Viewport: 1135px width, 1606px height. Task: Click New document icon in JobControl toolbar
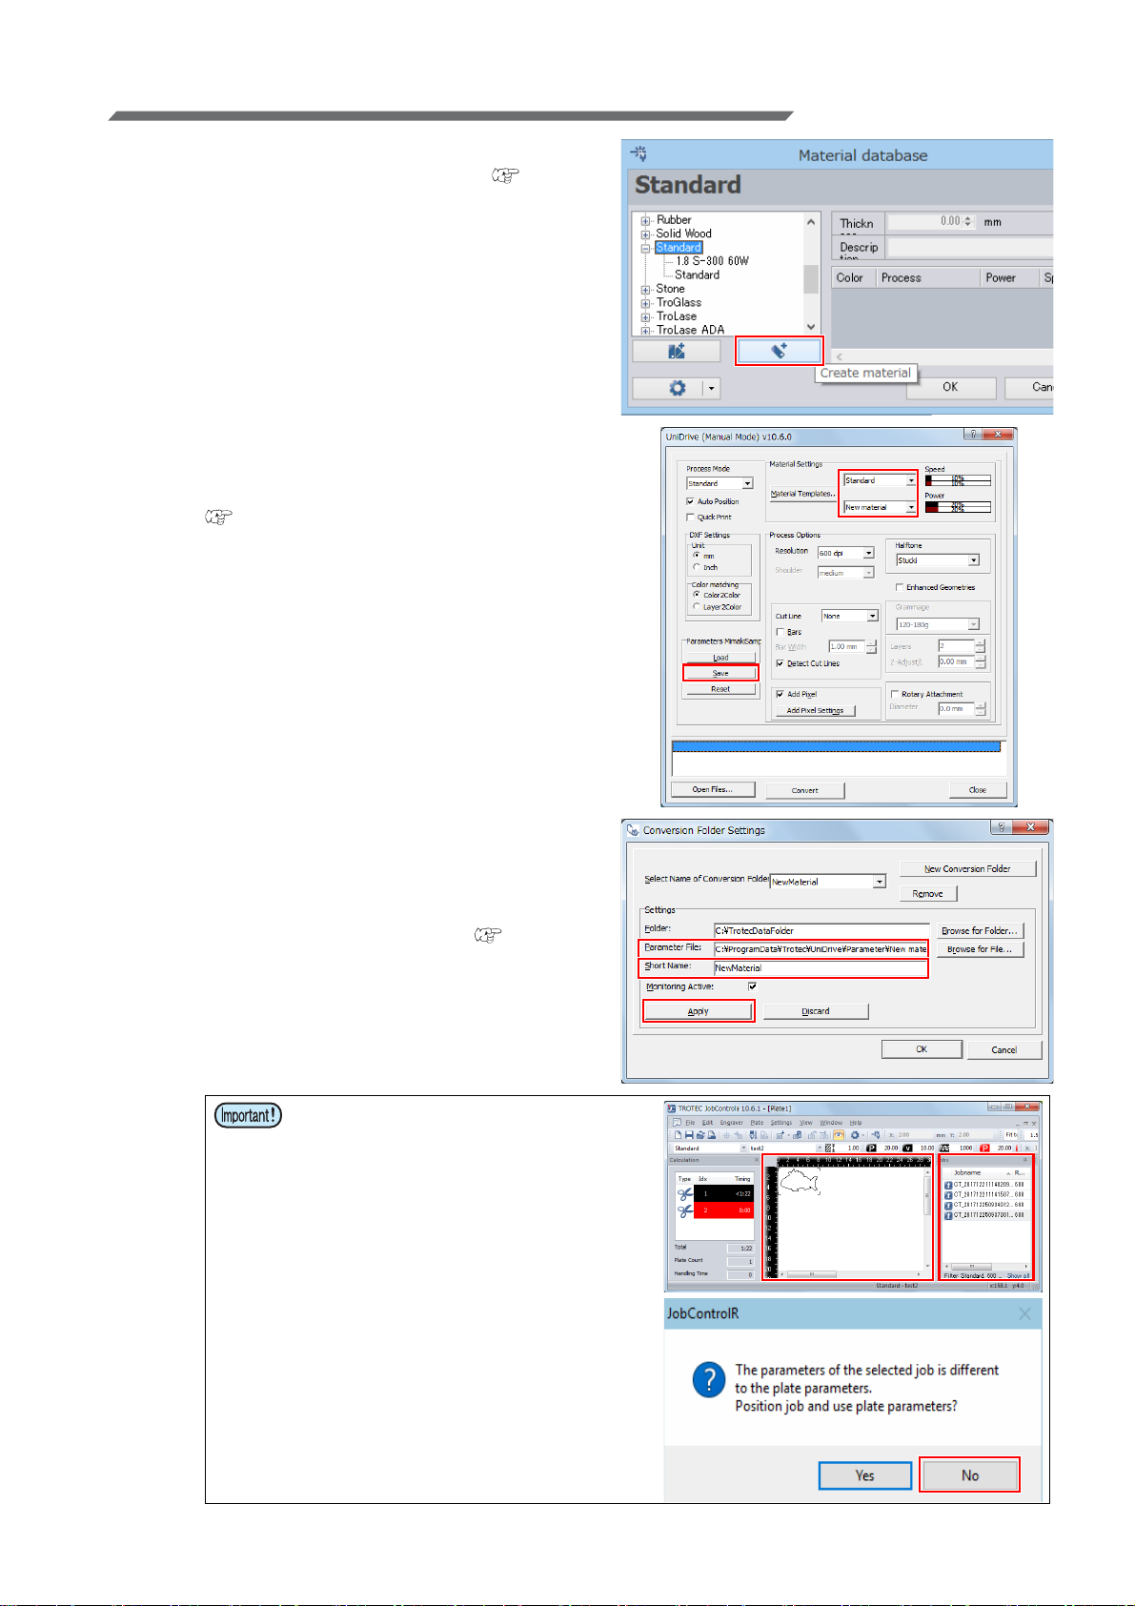click(678, 1135)
